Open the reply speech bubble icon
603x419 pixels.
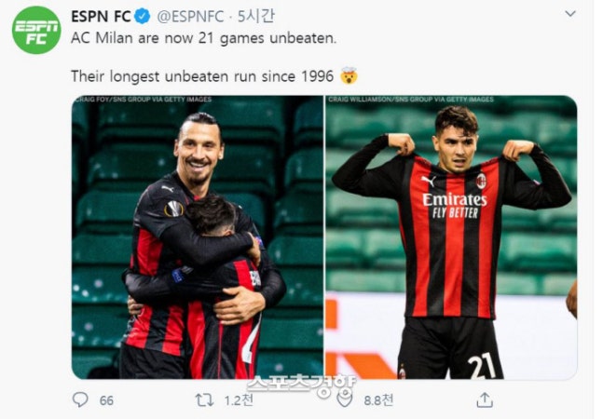pos(80,399)
